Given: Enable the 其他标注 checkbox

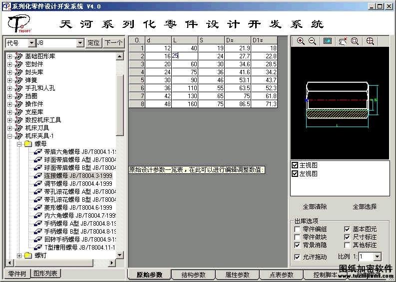Looking at the screenshot, I should point(347,245).
